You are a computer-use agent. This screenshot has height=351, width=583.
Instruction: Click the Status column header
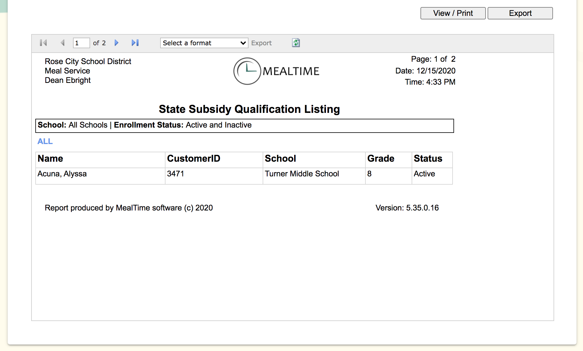(x=428, y=158)
